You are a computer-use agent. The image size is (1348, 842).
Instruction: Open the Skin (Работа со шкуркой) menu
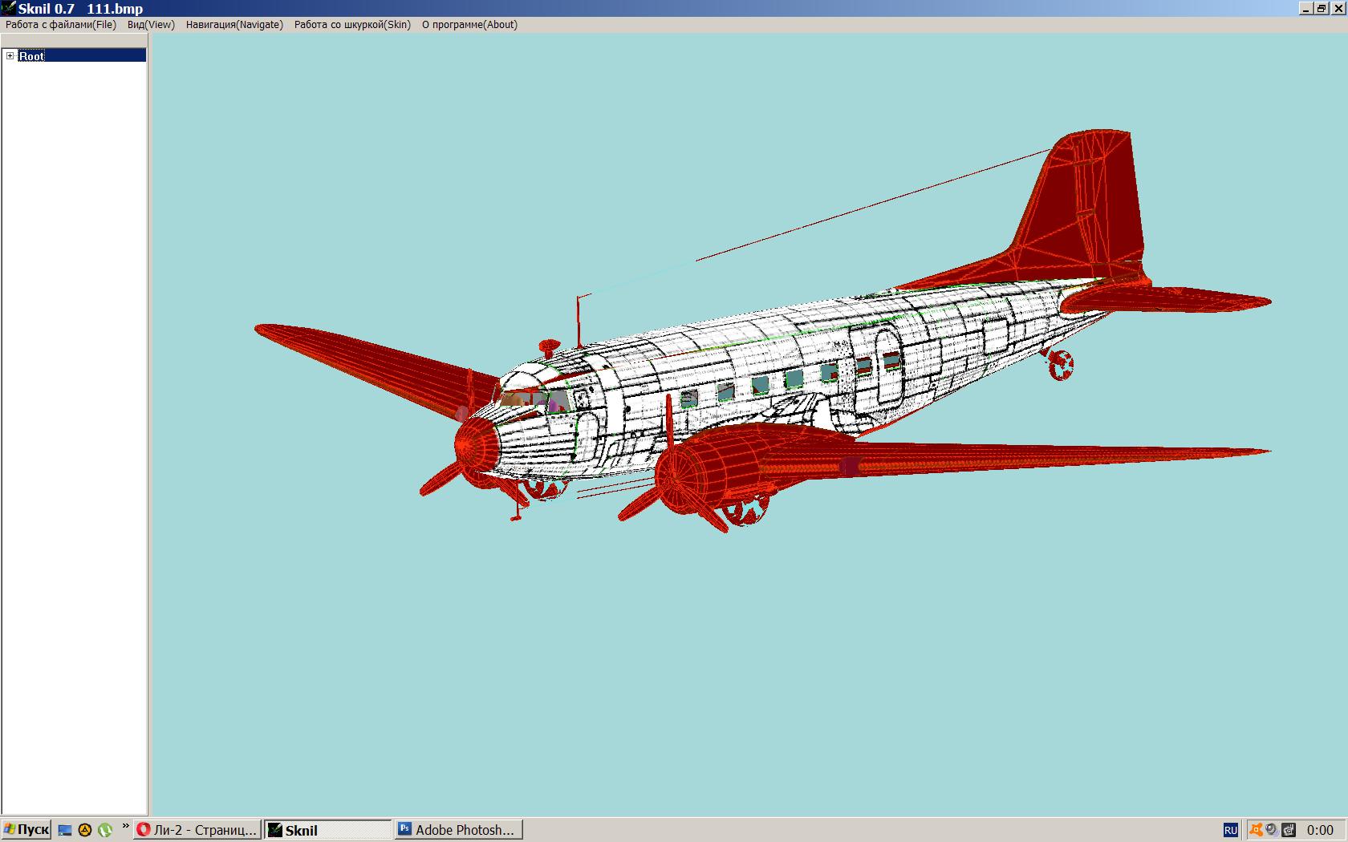pos(352,25)
